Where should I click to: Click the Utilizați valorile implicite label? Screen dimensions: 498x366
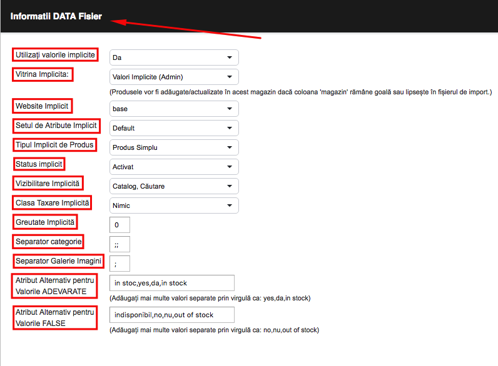click(x=55, y=55)
